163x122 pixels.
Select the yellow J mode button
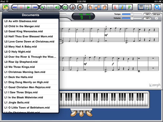click(122, 7)
